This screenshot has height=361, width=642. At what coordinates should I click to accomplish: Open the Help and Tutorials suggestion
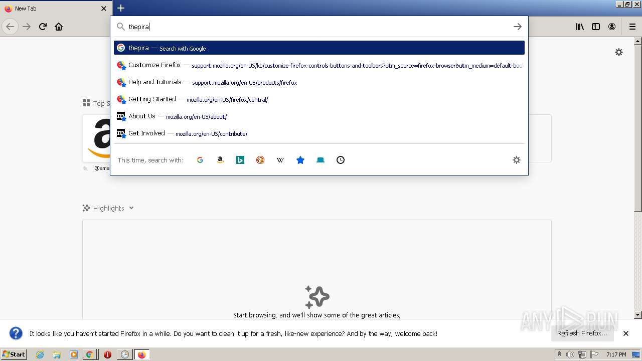[x=319, y=82]
